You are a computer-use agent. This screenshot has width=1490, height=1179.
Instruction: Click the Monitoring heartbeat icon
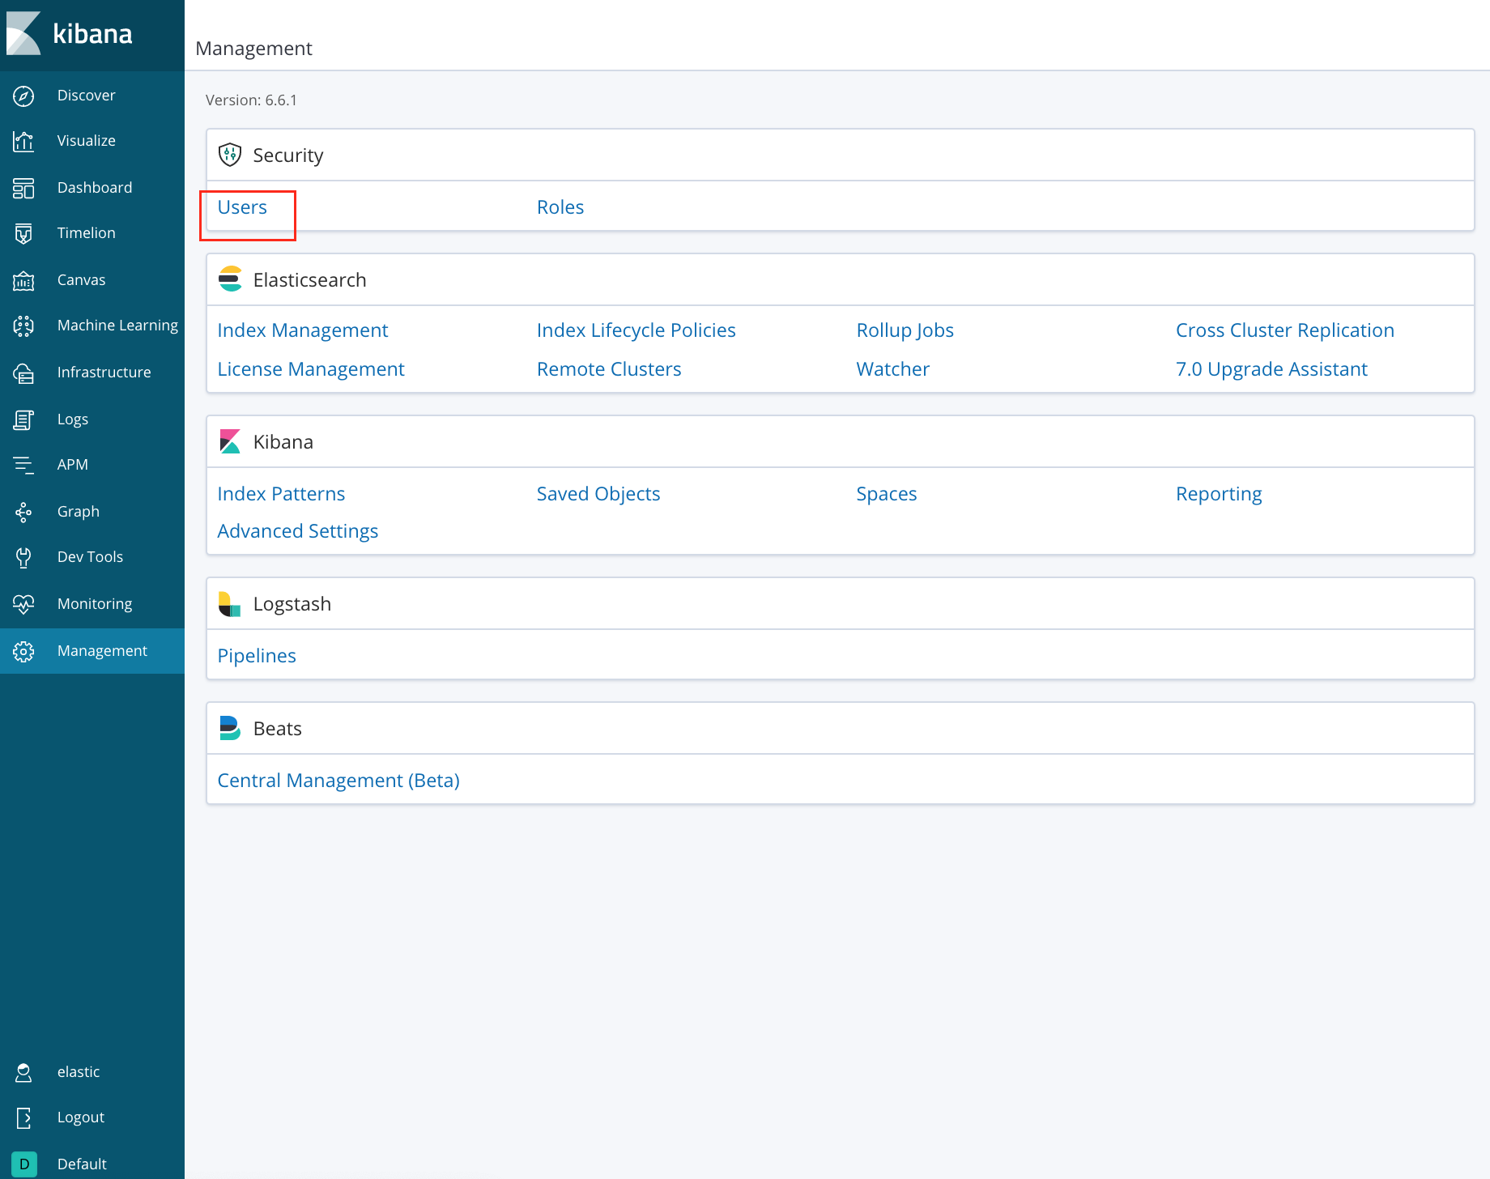(23, 604)
